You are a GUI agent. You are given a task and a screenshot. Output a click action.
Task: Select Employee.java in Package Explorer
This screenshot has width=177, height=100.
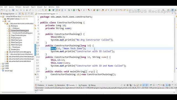16,38
